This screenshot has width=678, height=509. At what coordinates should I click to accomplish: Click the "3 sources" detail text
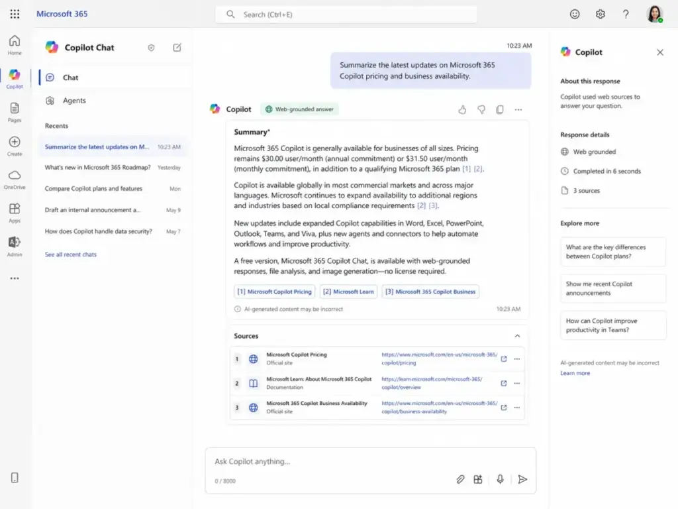pos(587,190)
